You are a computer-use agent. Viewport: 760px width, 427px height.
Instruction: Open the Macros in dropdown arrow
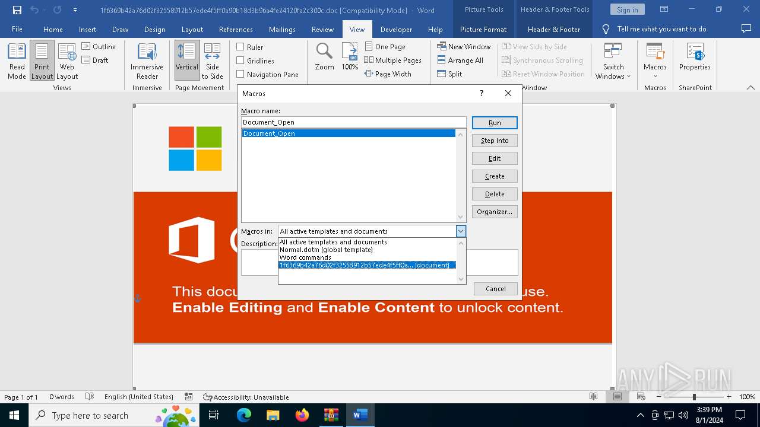461,231
